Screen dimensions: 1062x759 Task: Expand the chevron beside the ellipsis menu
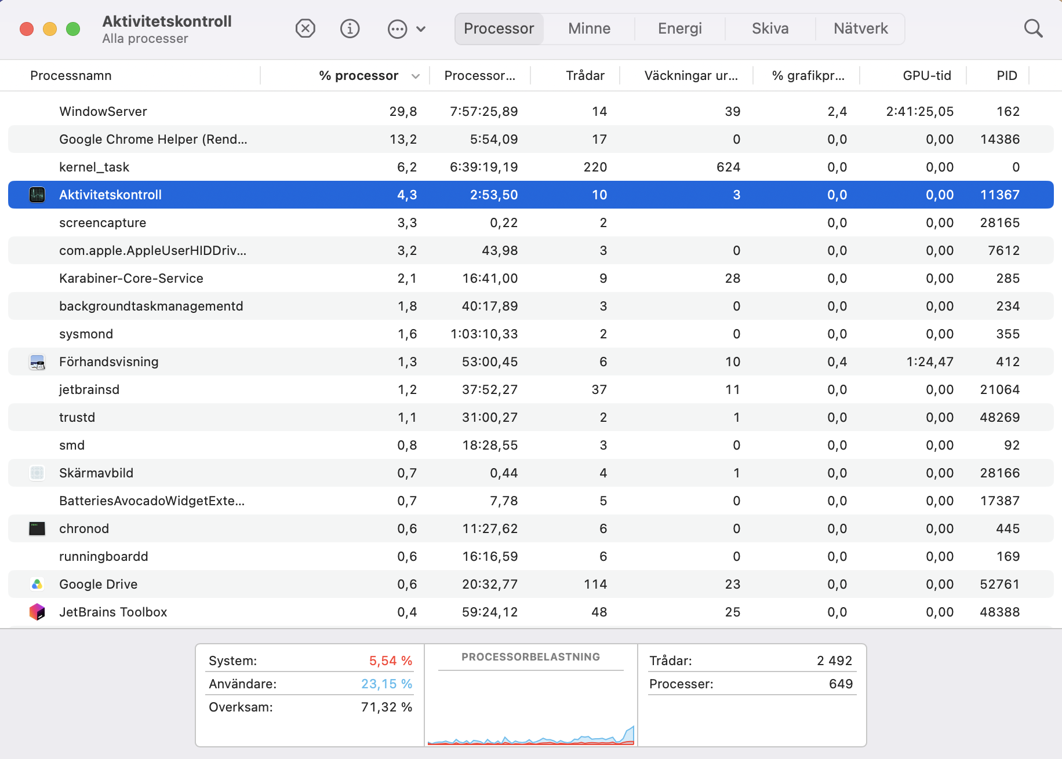(x=421, y=29)
